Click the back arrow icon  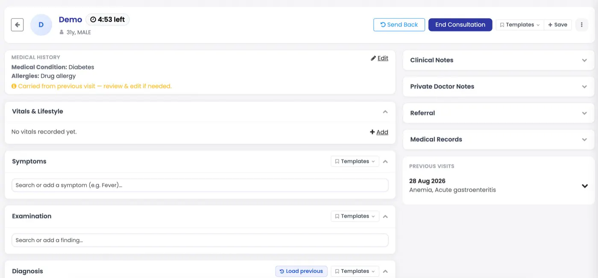17,25
